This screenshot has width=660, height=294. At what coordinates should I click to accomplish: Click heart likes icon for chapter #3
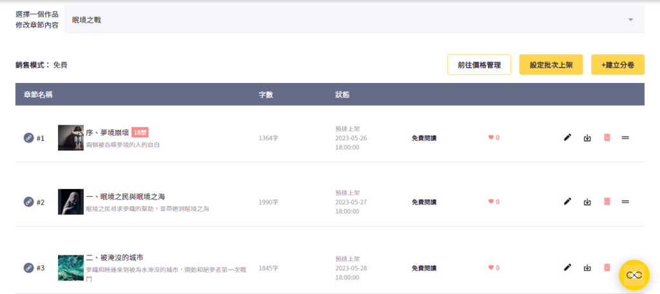490,268
